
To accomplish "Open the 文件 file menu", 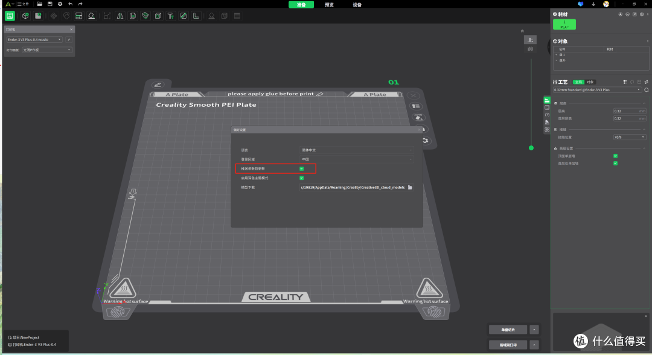I will [23, 4].
